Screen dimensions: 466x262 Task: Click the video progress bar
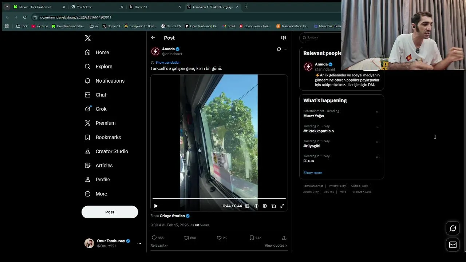(219, 199)
